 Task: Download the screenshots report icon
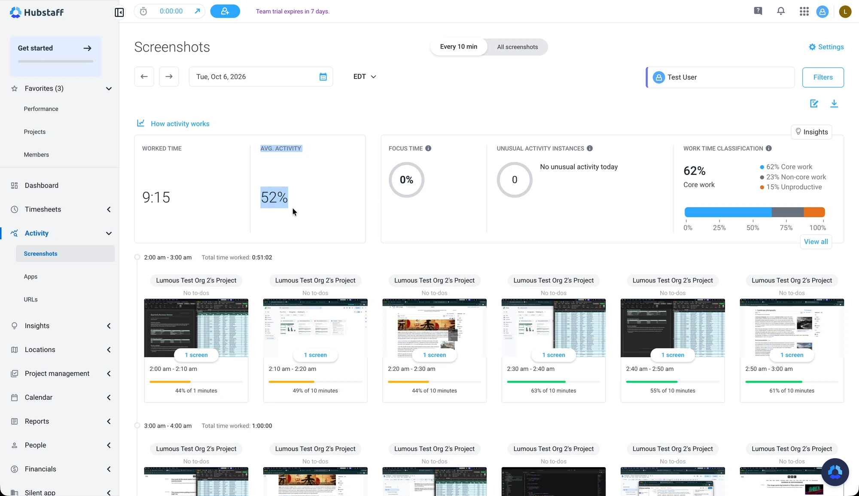coord(834,104)
